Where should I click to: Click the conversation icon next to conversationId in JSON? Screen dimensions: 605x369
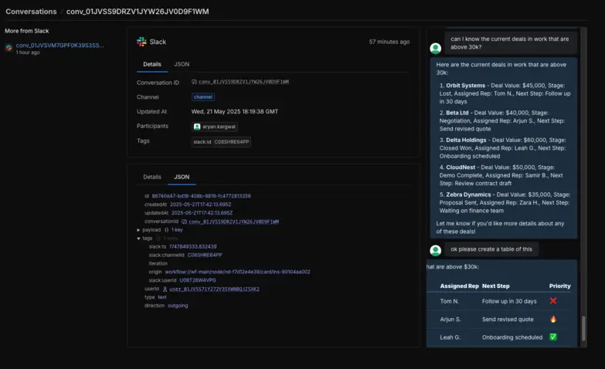[184, 222]
